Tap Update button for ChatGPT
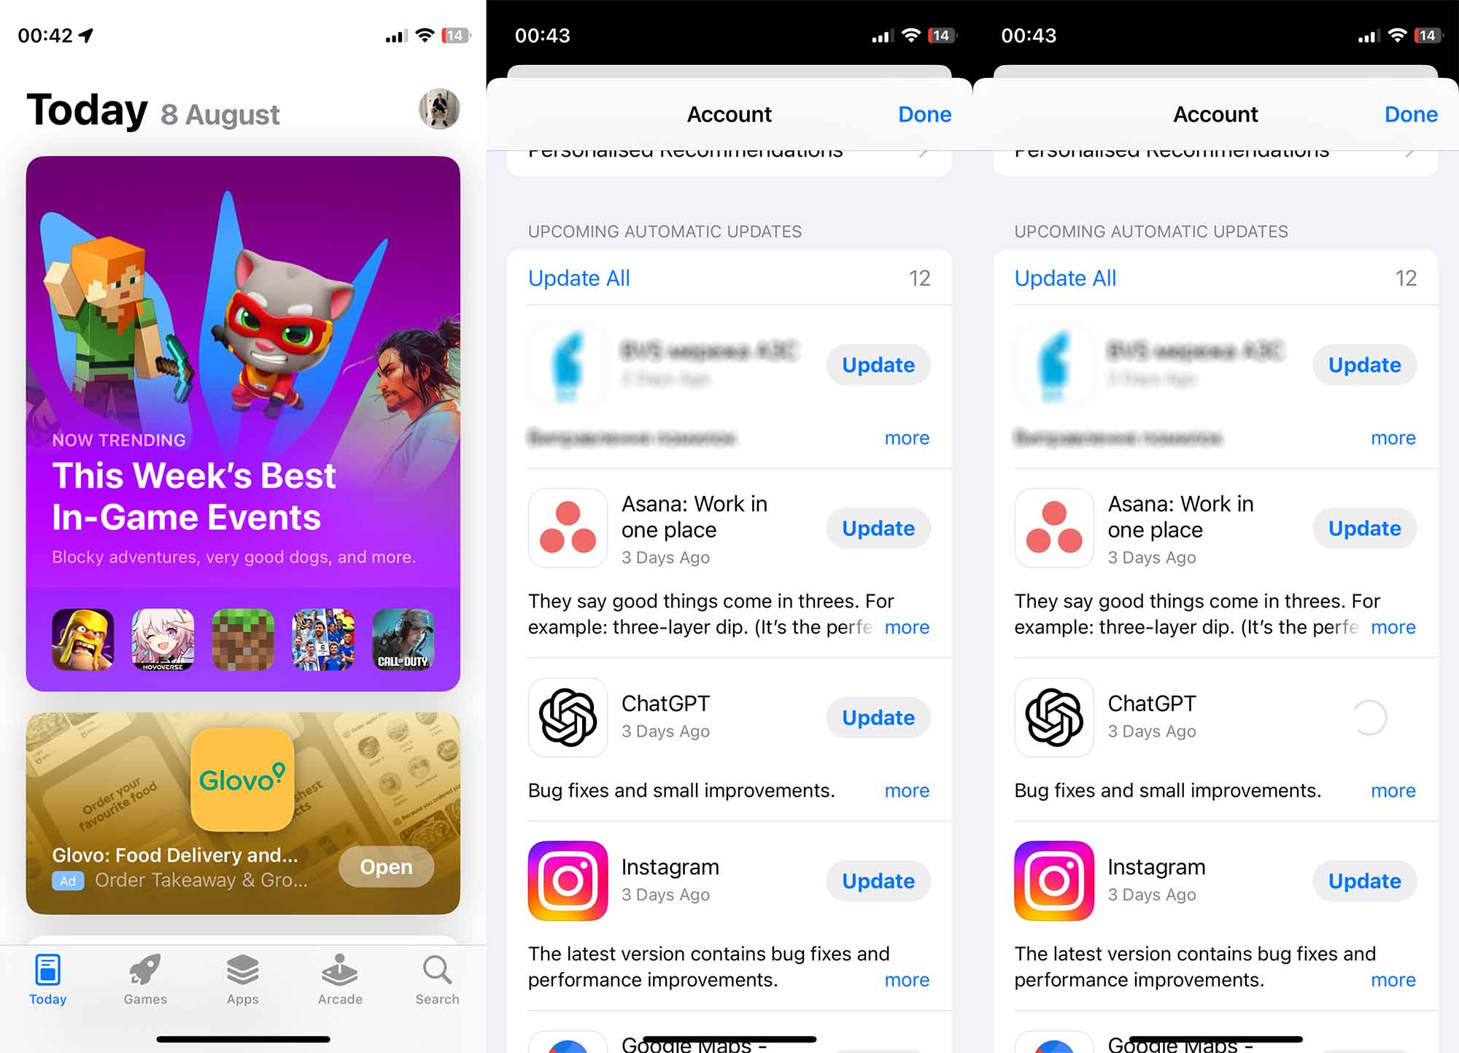The width and height of the screenshot is (1459, 1053). click(x=878, y=717)
